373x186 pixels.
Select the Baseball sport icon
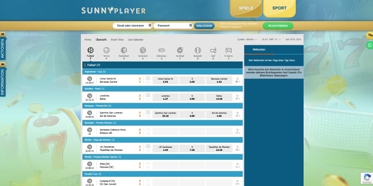coord(198,50)
